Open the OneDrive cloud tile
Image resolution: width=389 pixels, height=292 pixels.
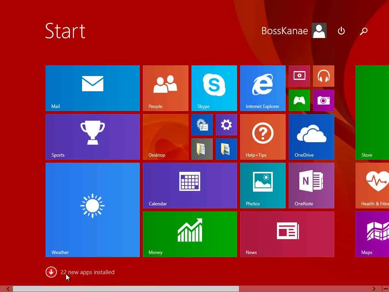coord(312,137)
